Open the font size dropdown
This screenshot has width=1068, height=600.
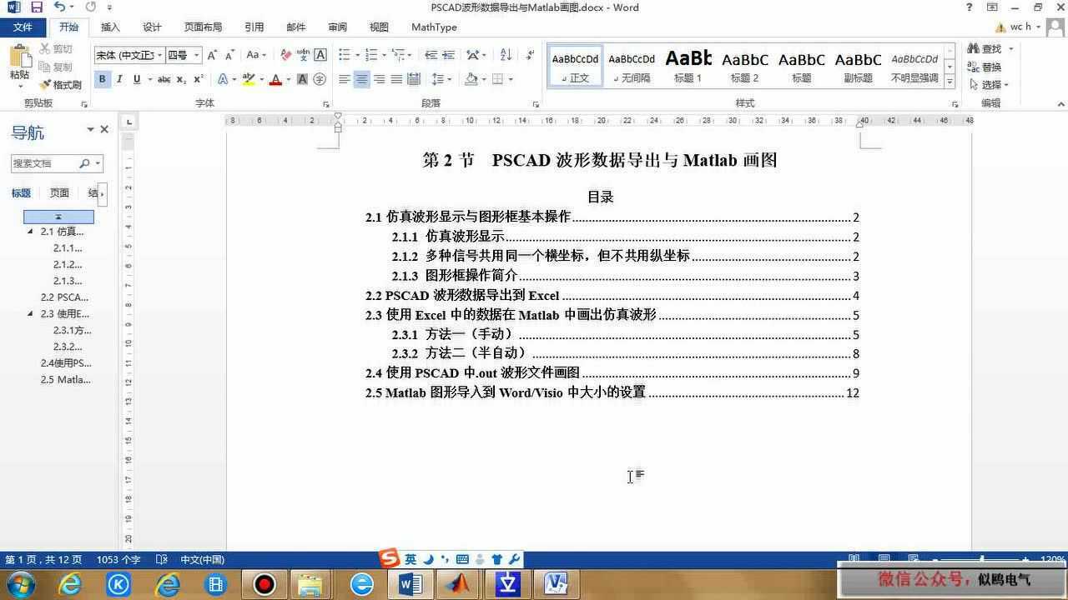click(197, 55)
